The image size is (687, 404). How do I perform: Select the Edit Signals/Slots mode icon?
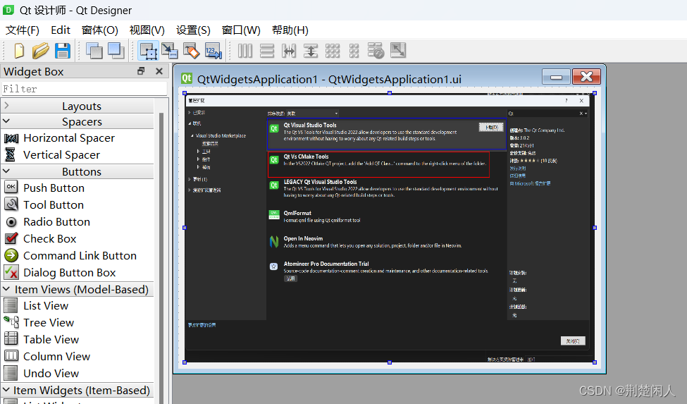point(170,51)
